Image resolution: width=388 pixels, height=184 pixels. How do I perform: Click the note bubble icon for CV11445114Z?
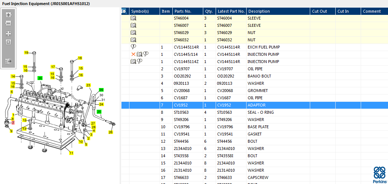tap(140, 61)
